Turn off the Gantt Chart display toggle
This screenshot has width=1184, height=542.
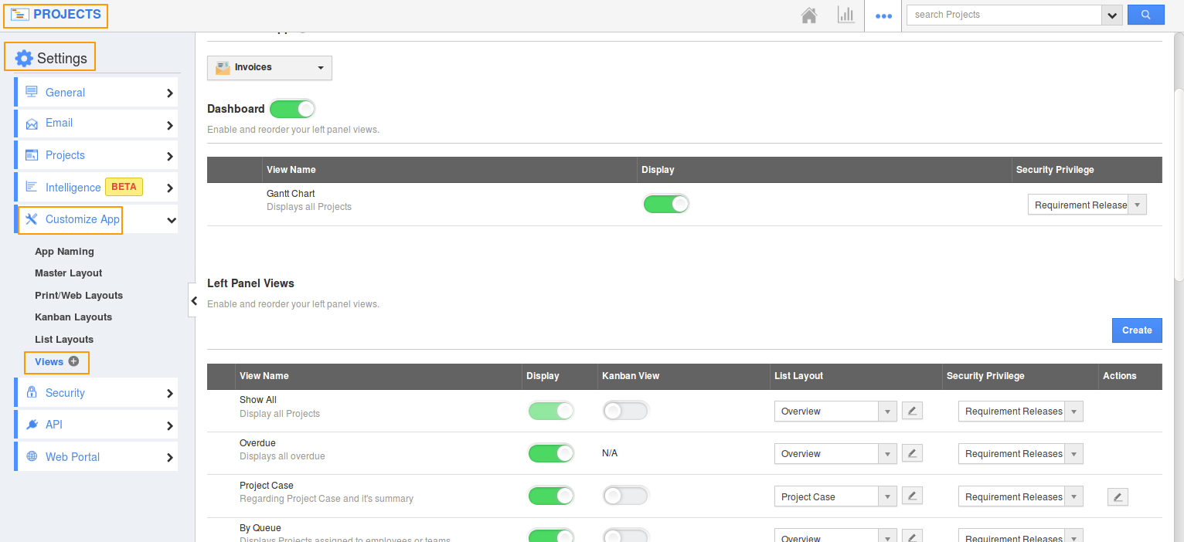(x=666, y=203)
